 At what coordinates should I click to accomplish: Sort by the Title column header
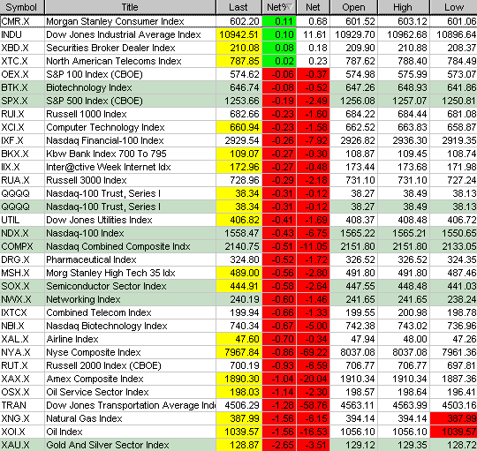coord(130,7)
